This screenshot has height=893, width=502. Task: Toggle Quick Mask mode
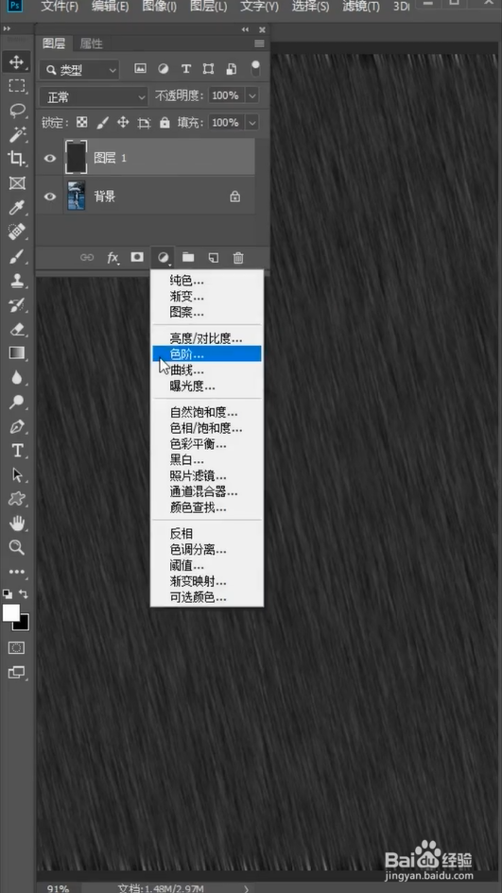click(16, 648)
